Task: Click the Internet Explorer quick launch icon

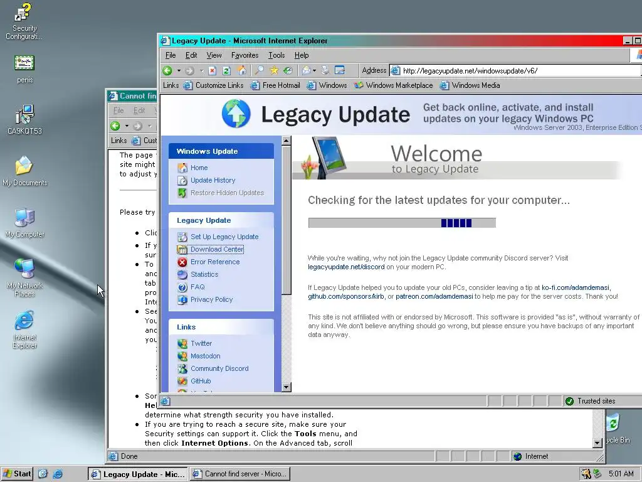Action: coord(58,474)
